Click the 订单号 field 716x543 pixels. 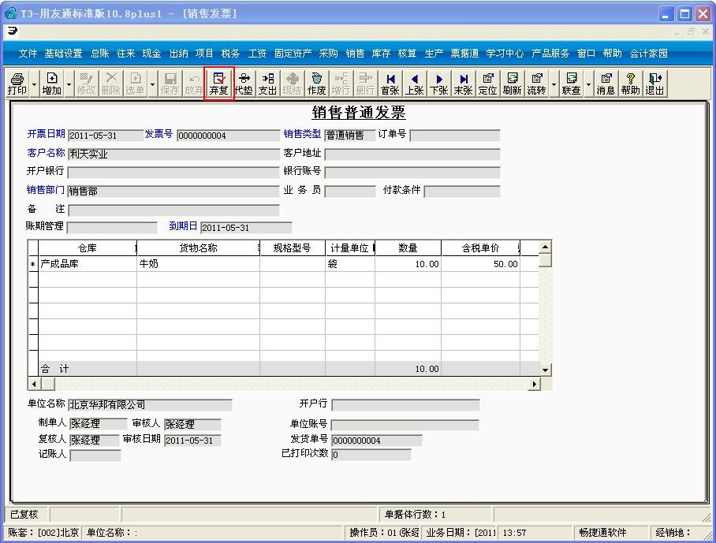(x=455, y=136)
